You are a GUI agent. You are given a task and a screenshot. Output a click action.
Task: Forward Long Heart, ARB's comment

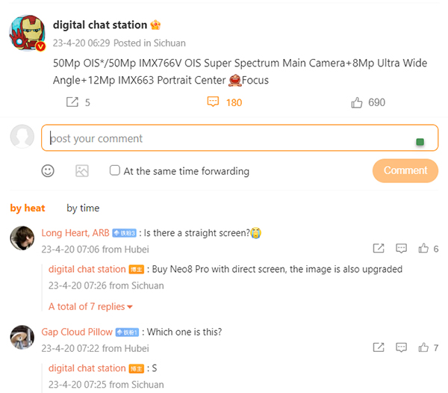pos(379,248)
